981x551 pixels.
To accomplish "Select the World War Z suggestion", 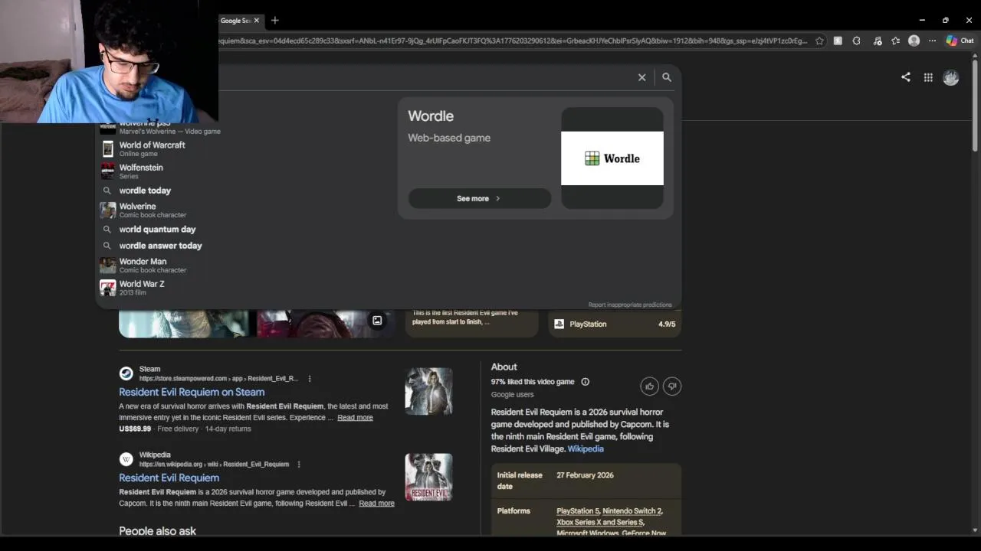I will [x=142, y=287].
